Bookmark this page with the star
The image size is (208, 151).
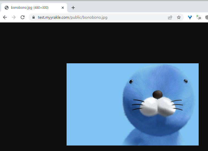(179, 17)
